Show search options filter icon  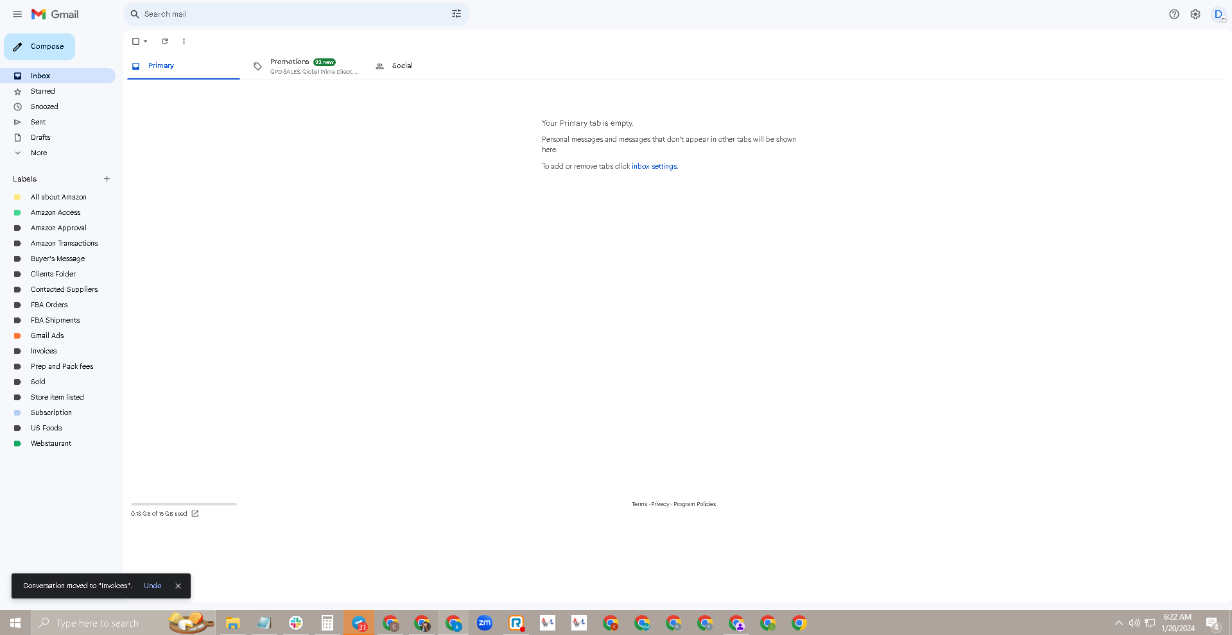[x=456, y=14]
